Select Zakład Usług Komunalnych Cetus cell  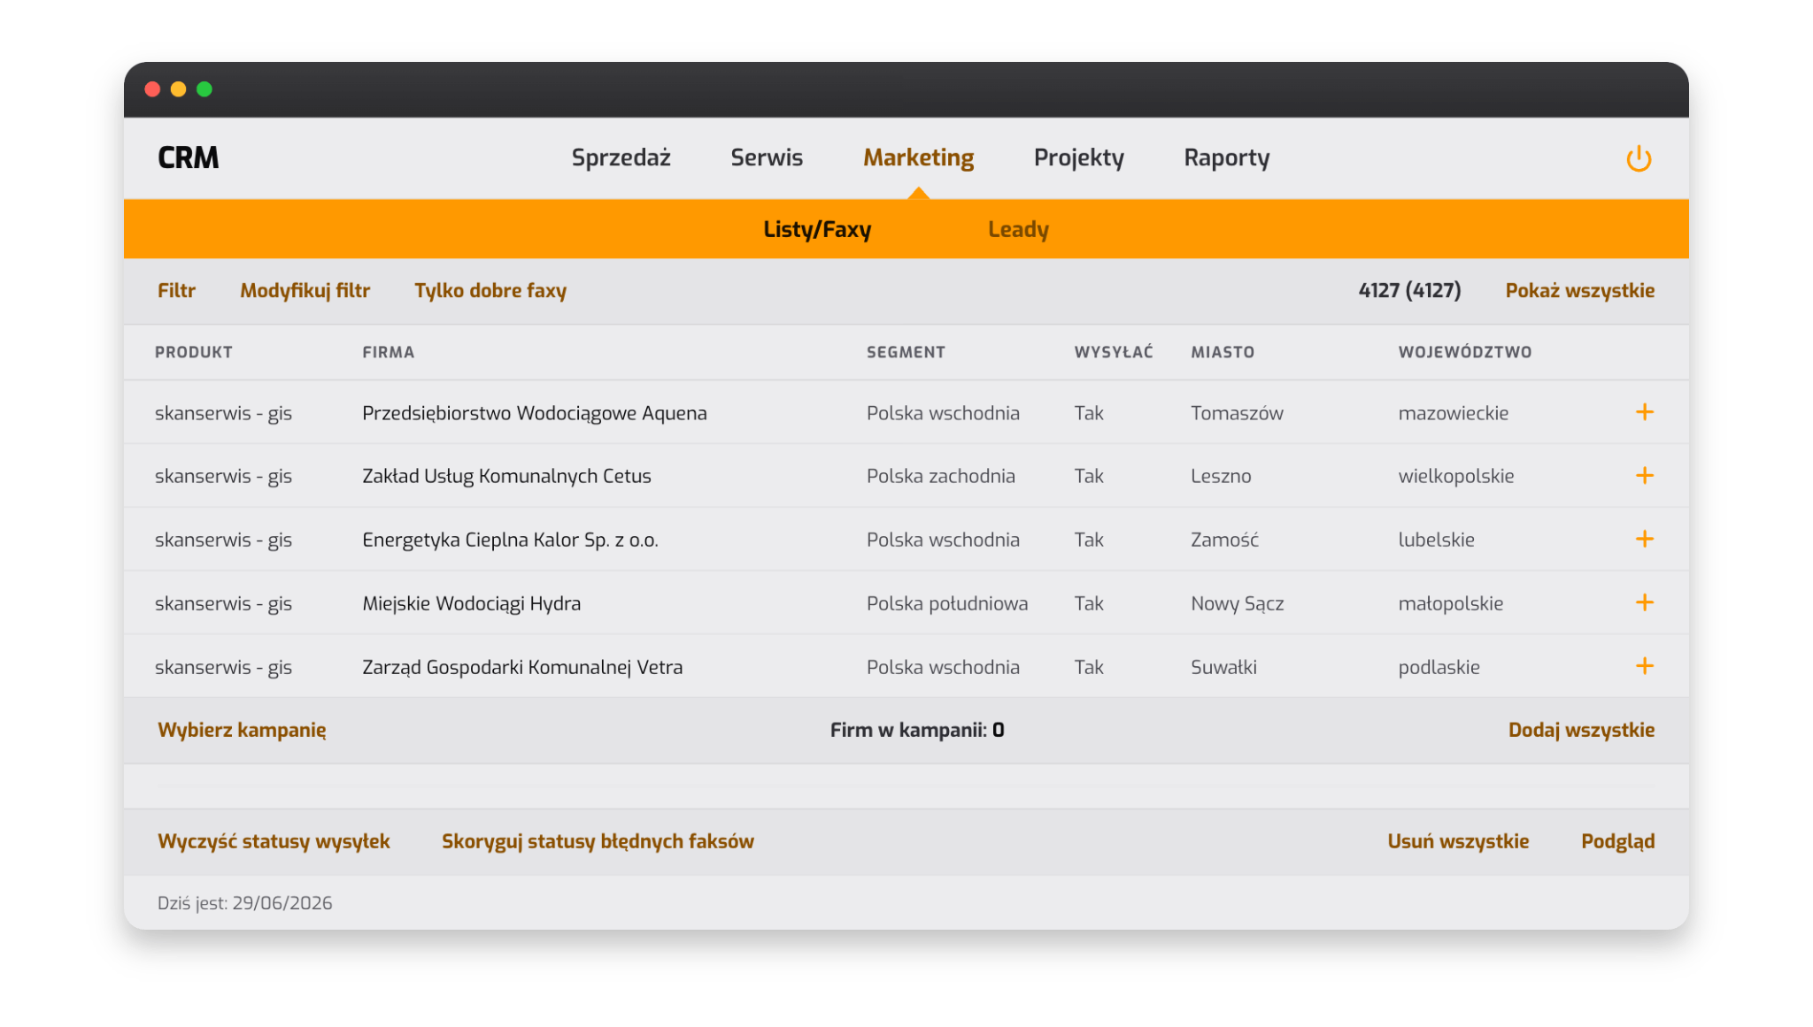pyautogui.click(x=506, y=476)
